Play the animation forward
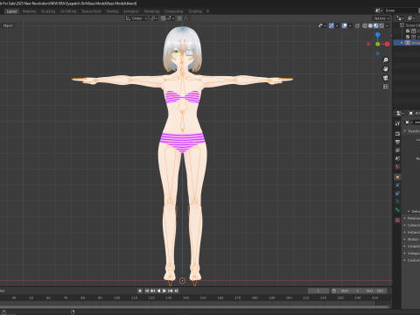The image size is (420, 315). [x=164, y=290]
